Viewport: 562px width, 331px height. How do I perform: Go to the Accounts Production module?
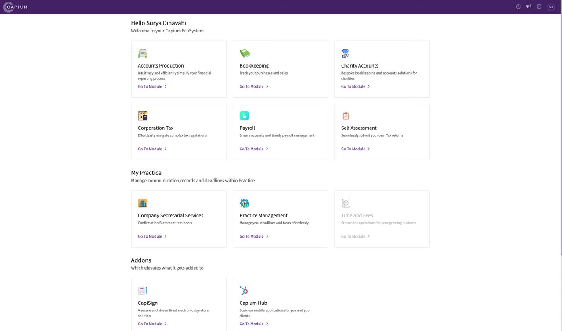152,87
